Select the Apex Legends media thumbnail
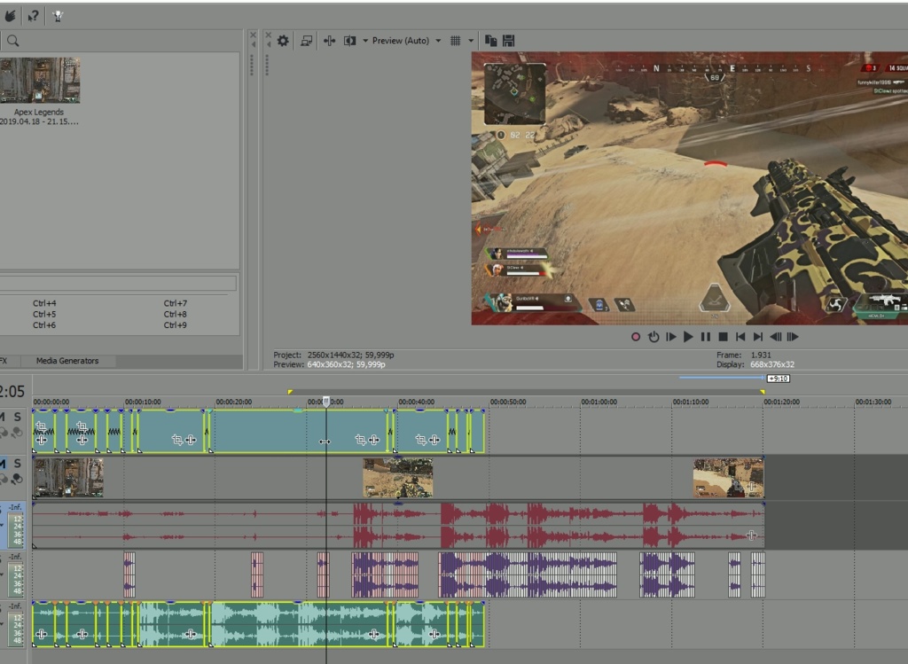The width and height of the screenshot is (908, 664). [x=41, y=78]
